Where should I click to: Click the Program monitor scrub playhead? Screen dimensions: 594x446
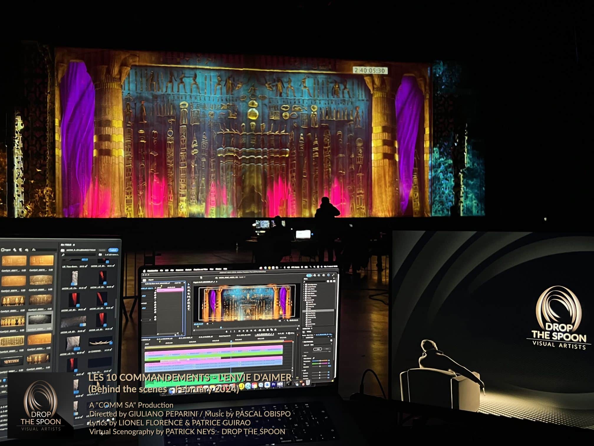click(221, 327)
